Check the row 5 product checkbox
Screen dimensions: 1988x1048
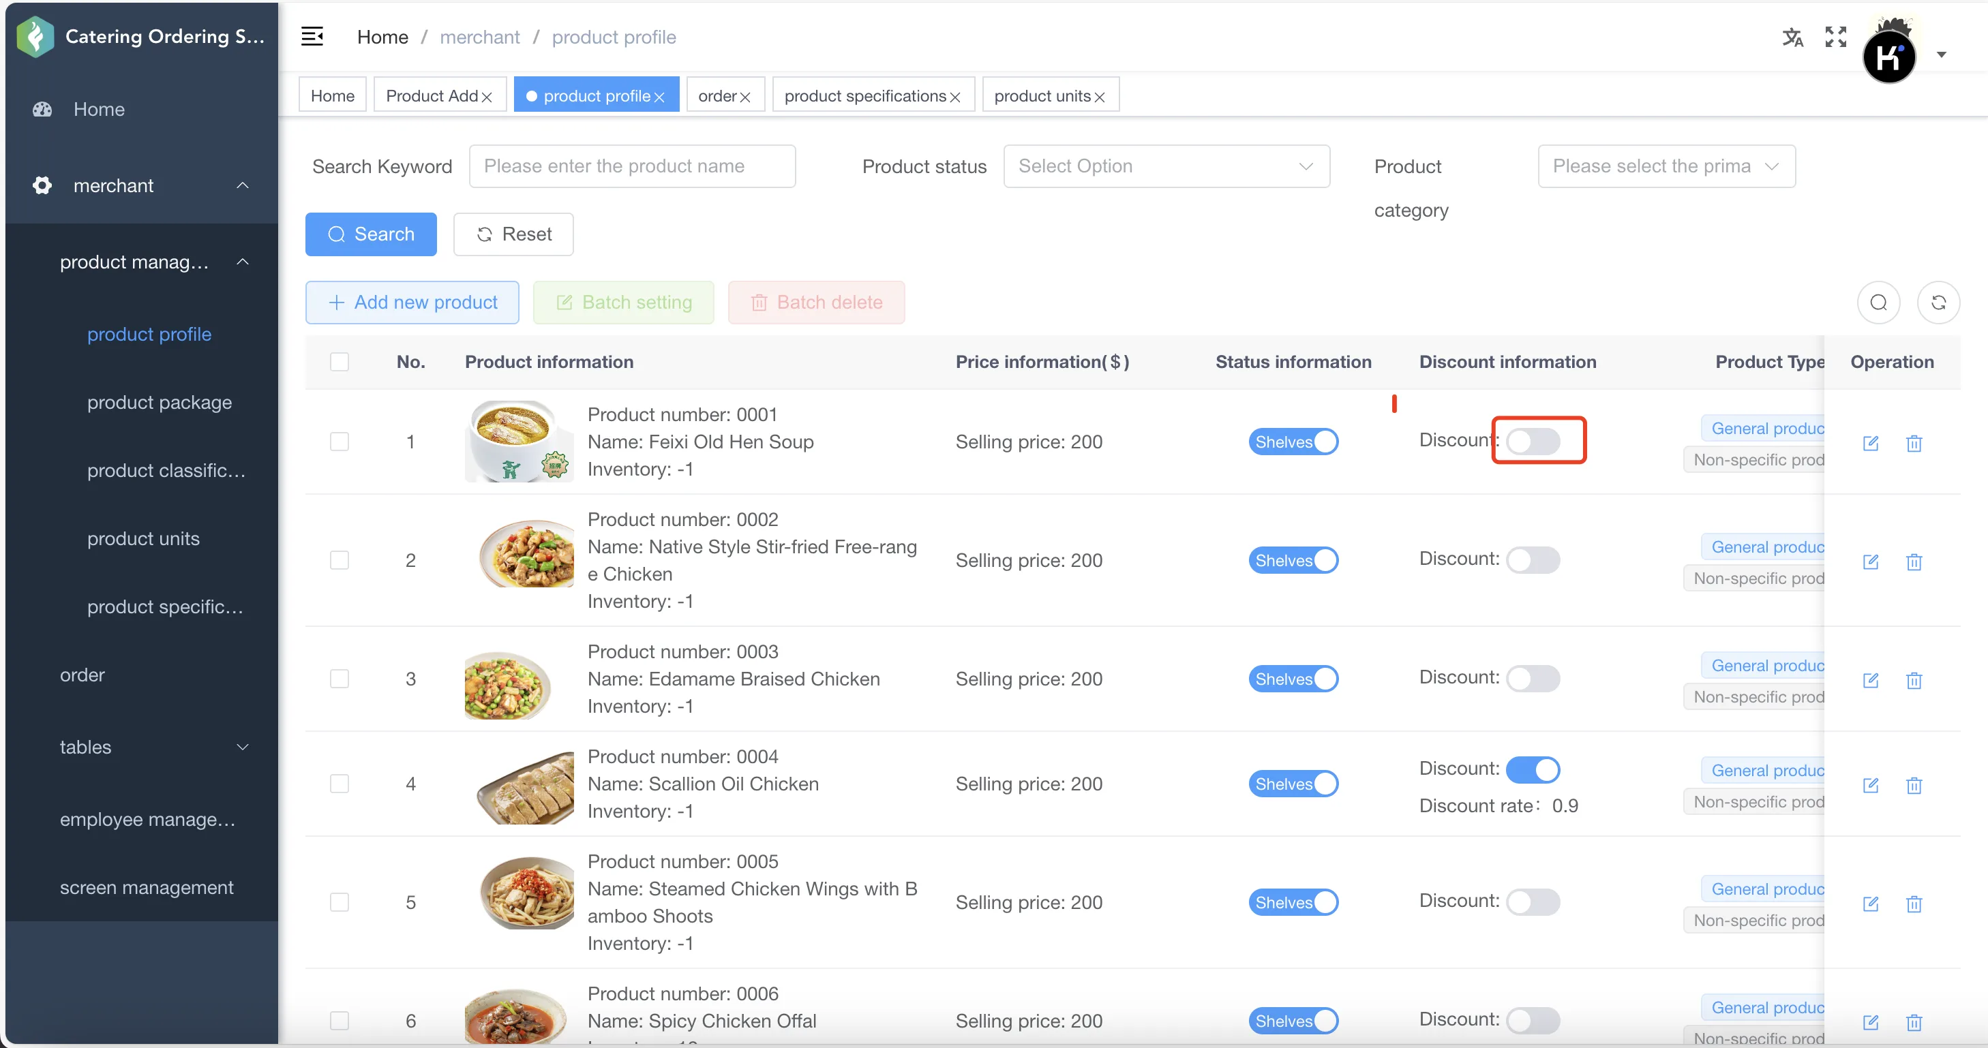(x=340, y=902)
